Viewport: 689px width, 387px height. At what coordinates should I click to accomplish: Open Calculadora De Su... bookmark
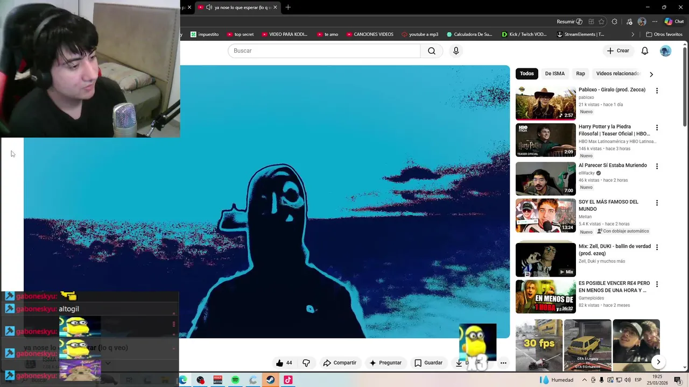469,34
